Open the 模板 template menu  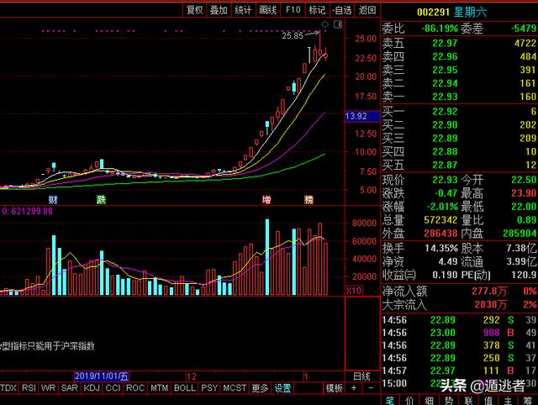[334, 388]
